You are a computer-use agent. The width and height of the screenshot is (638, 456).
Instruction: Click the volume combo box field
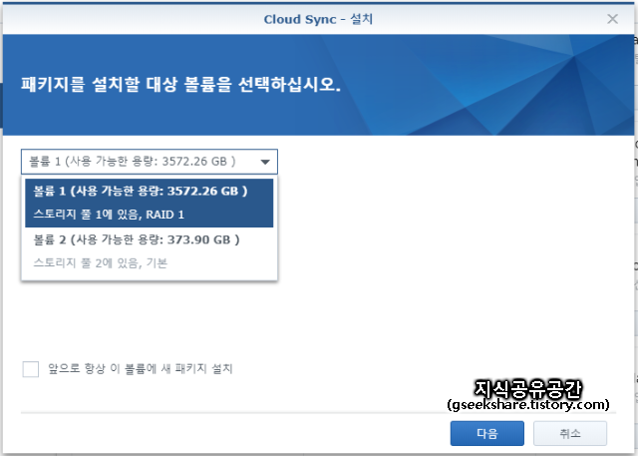(149, 162)
